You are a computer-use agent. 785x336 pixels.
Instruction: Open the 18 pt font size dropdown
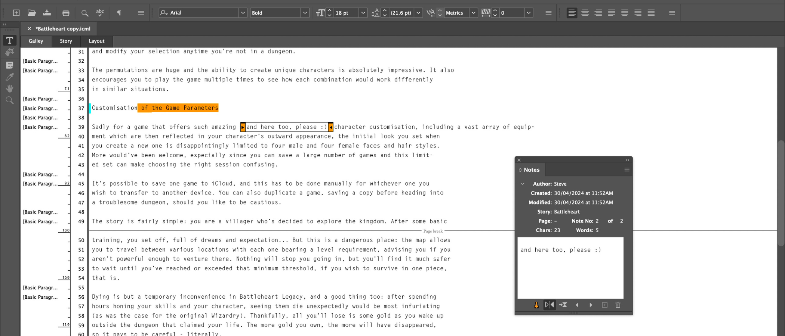pos(363,13)
